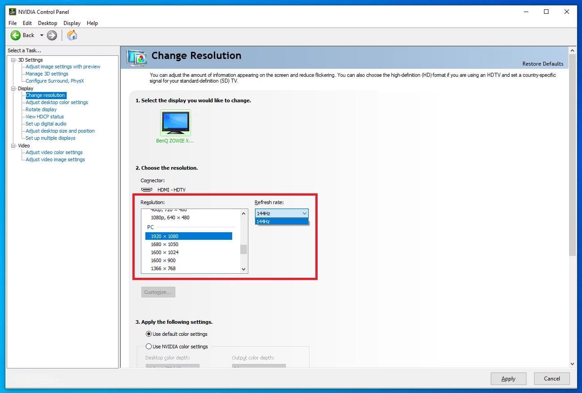Screen dimensions: 582x393
Task: Click the main panel scroll down arrow
Action: [x=572, y=364]
